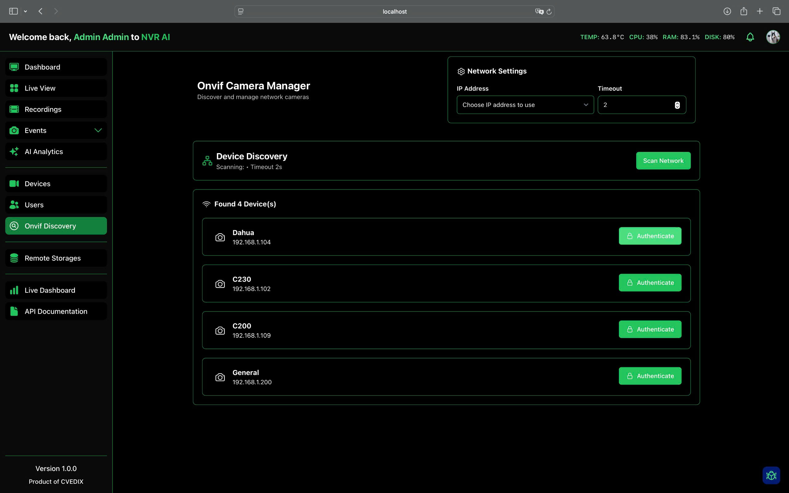Screen dimensions: 789x493
Task: Open API Documentation page
Action: click(56, 311)
